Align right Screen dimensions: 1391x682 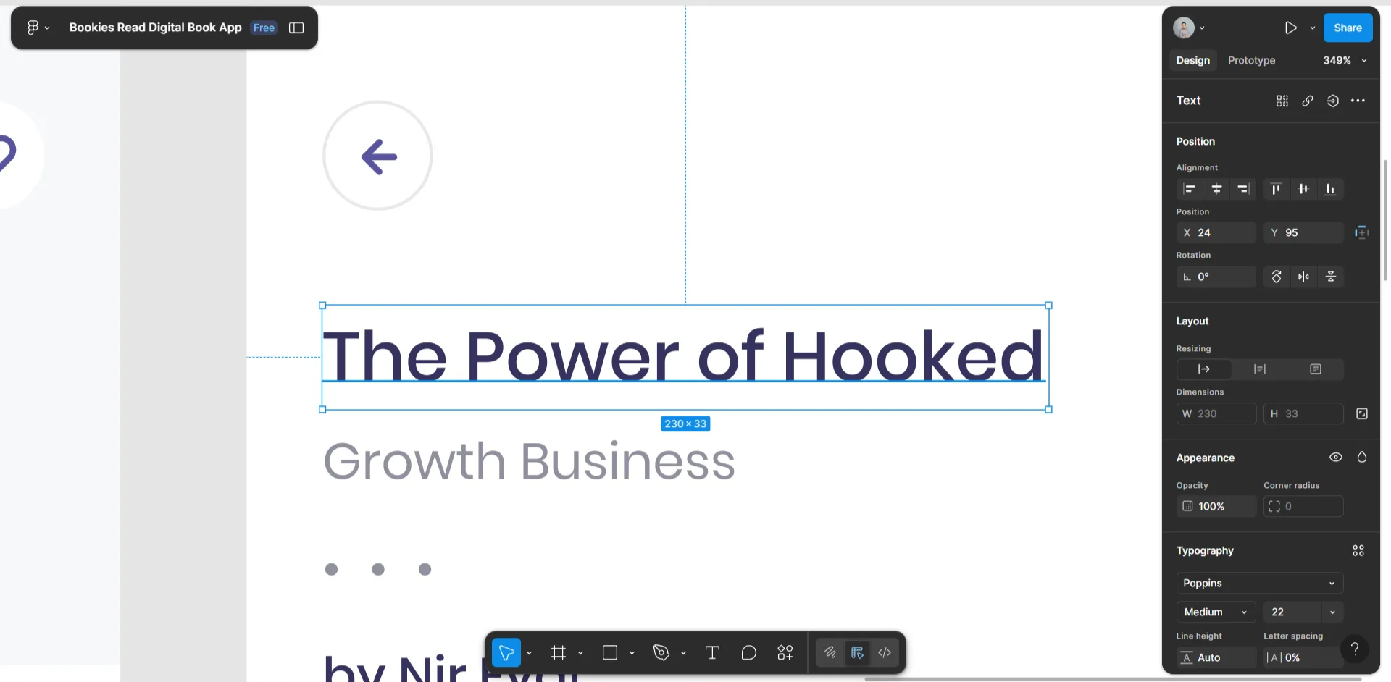coord(1244,189)
